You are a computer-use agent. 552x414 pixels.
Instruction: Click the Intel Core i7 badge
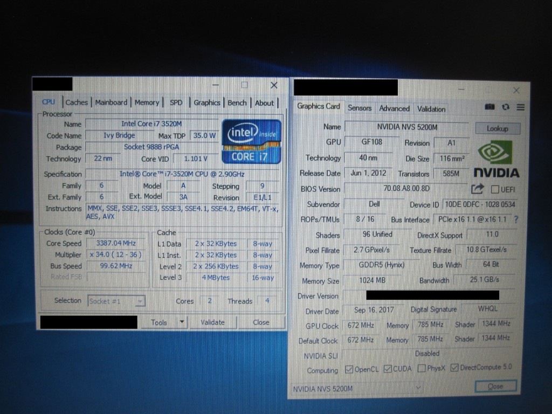tap(251, 142)
